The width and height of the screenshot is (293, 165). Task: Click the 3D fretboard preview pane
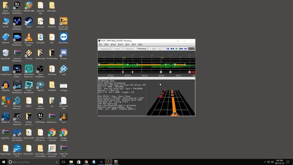coord(171,98)
